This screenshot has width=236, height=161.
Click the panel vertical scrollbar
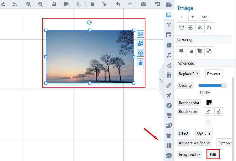point(233,119)
